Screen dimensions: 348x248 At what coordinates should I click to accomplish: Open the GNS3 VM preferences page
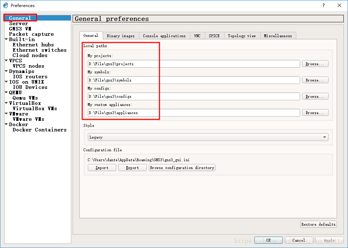tap(20, 29)
